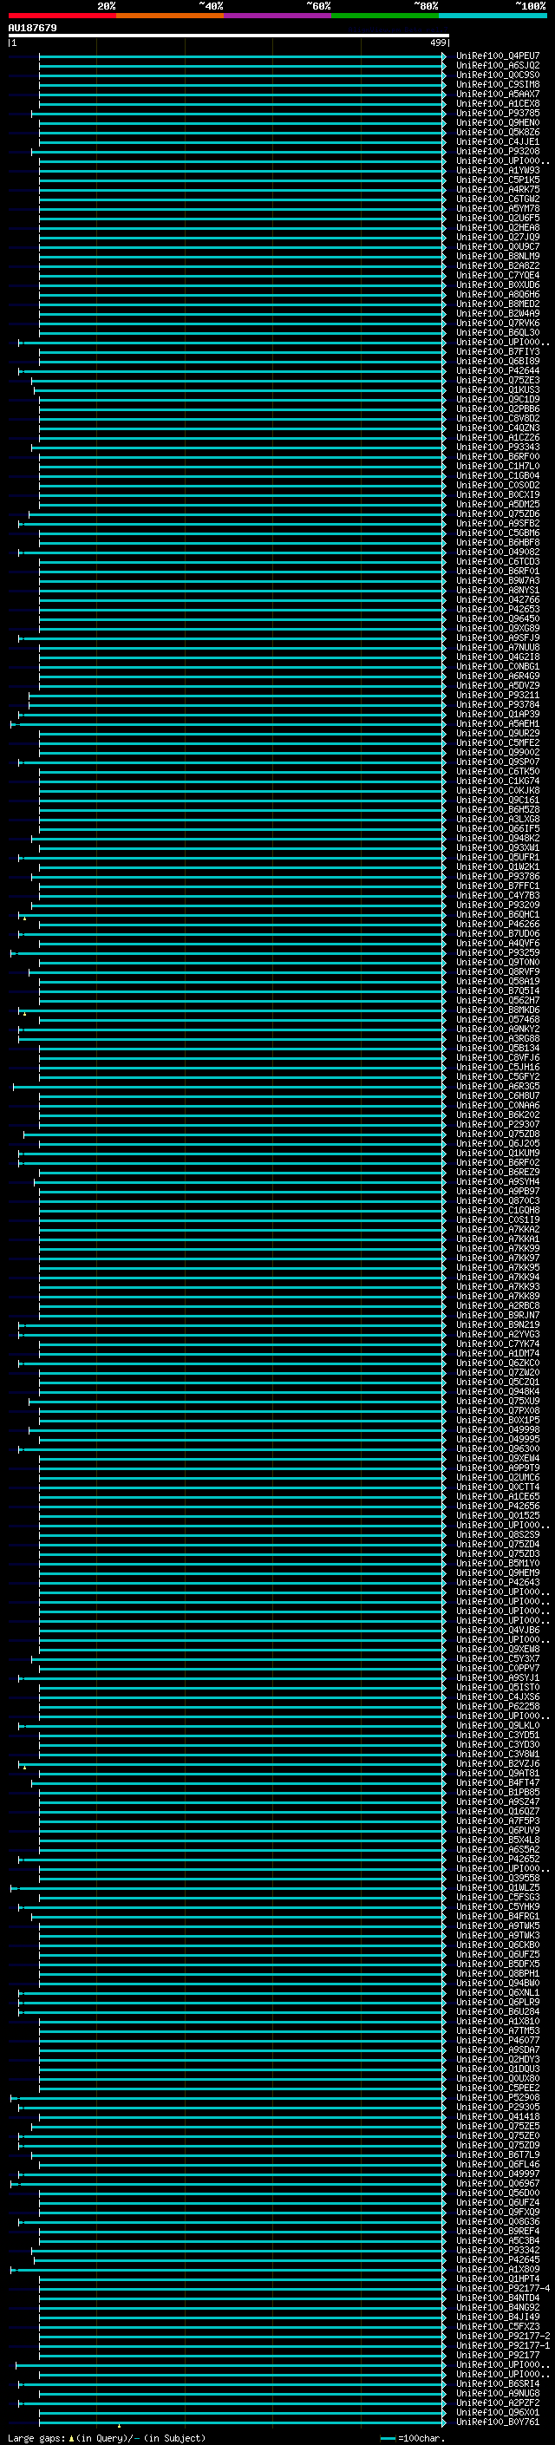This screenshot has width=555, height=2445.
Task: Select hit UniRef100_B4NTD4
Action: (497, 2297)
